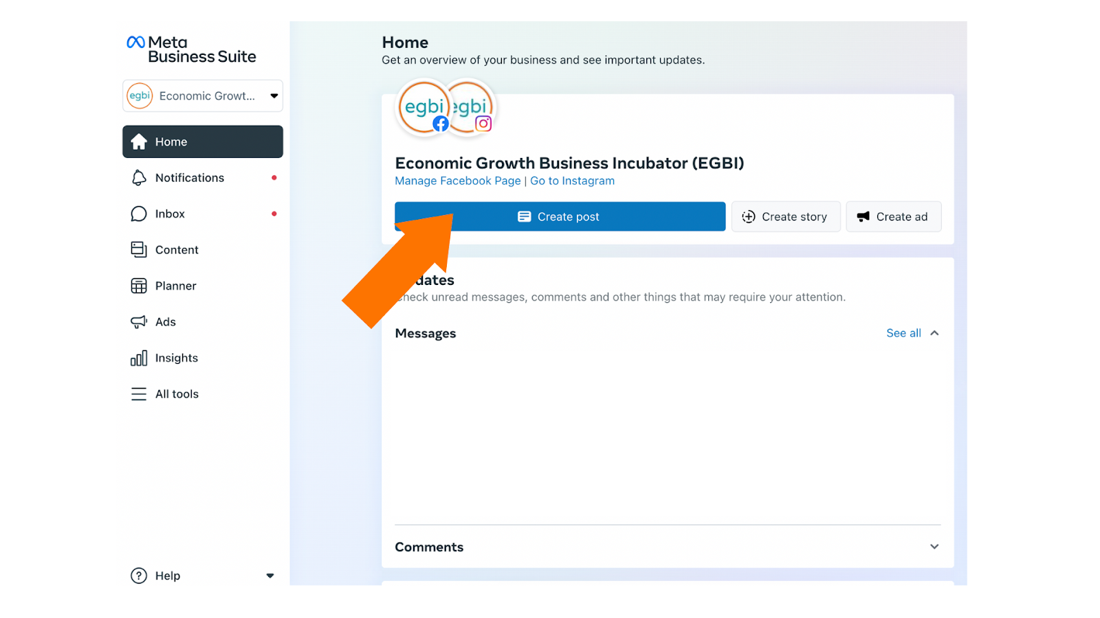Click the EGBI Facebook profile picture
The image size is (1100, 618).
(x=424, y=107)
